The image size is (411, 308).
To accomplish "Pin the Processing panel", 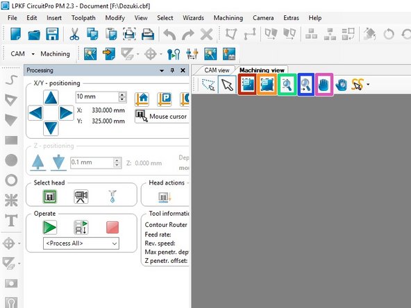I will click(x=172, y=71).
